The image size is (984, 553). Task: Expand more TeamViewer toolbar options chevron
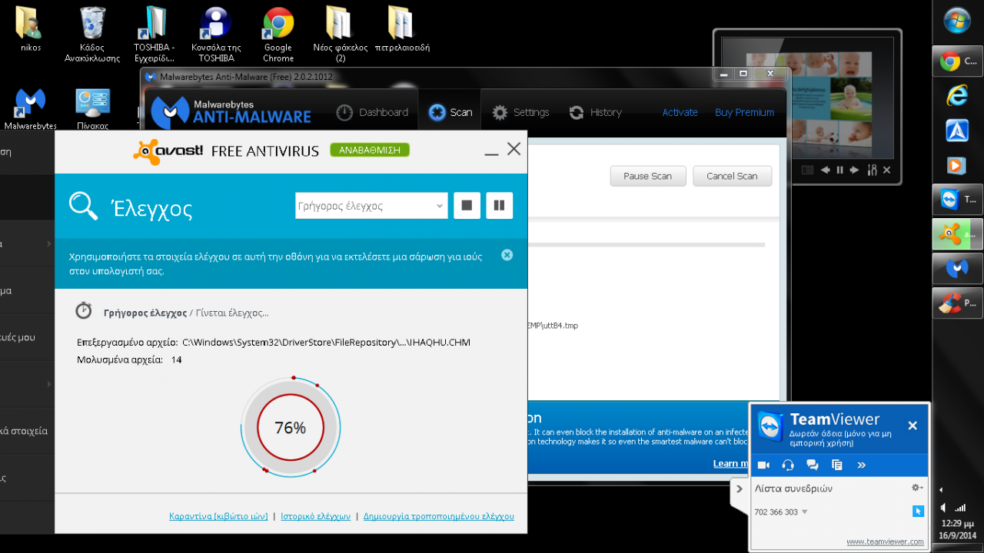point(862,465)
